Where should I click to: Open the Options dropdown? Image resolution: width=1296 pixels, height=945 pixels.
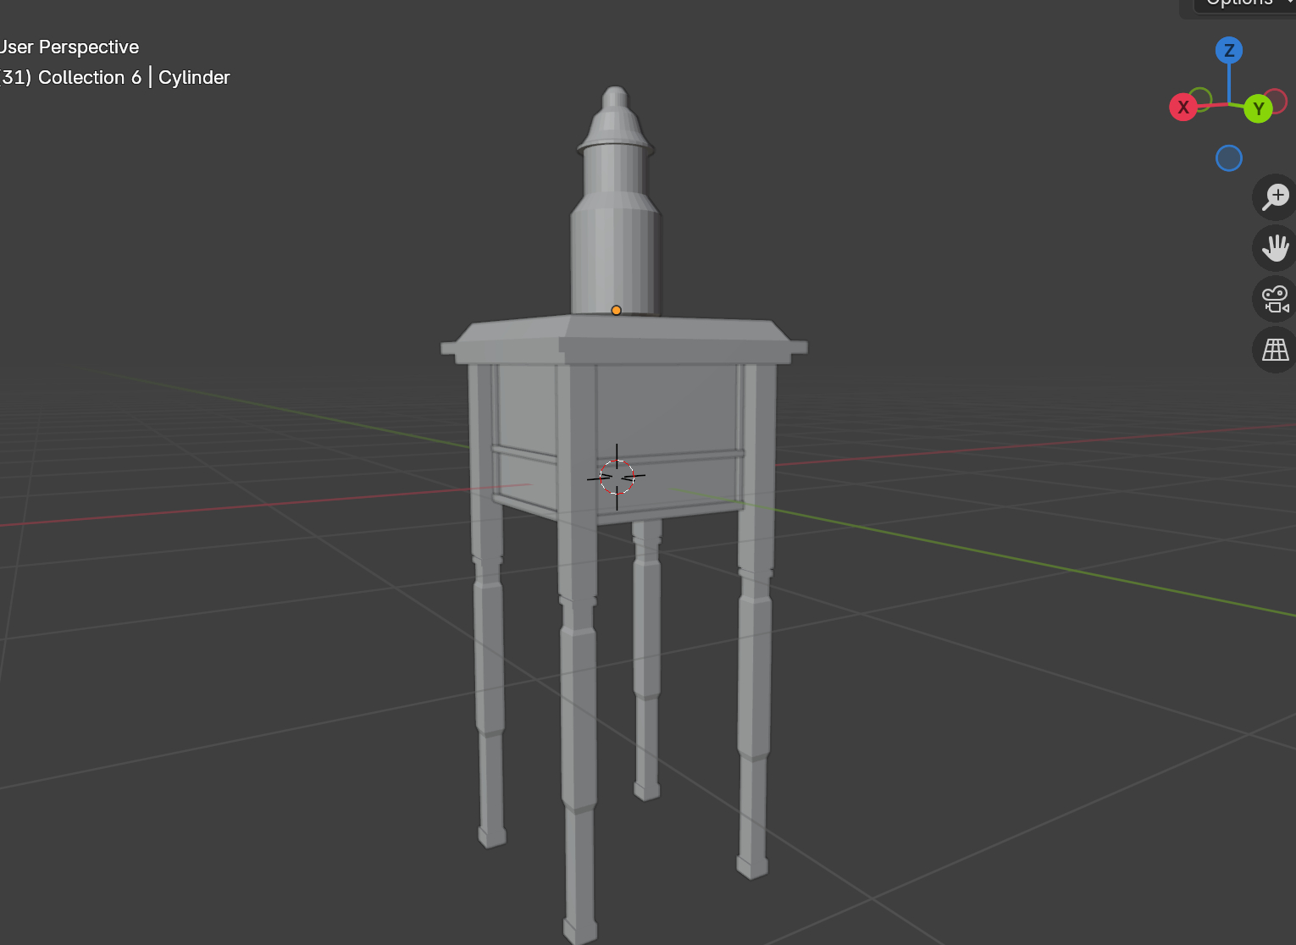[1243, 4]
